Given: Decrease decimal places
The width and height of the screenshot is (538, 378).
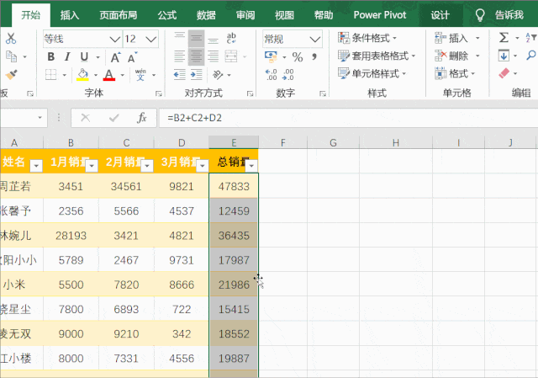Looking at the screenshot, I should tap(288, 75).
